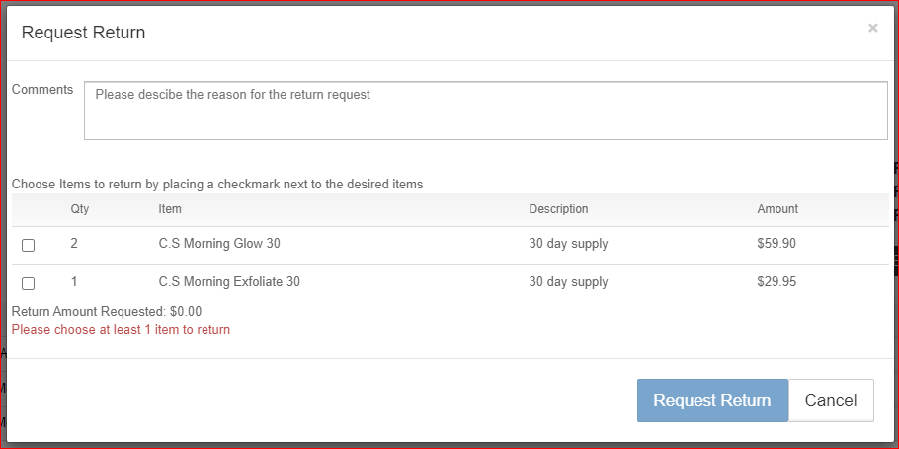Click the red choose at least 1 item warning
The width and height of the screenshot is (899, 449).
(x=121, y=330)
